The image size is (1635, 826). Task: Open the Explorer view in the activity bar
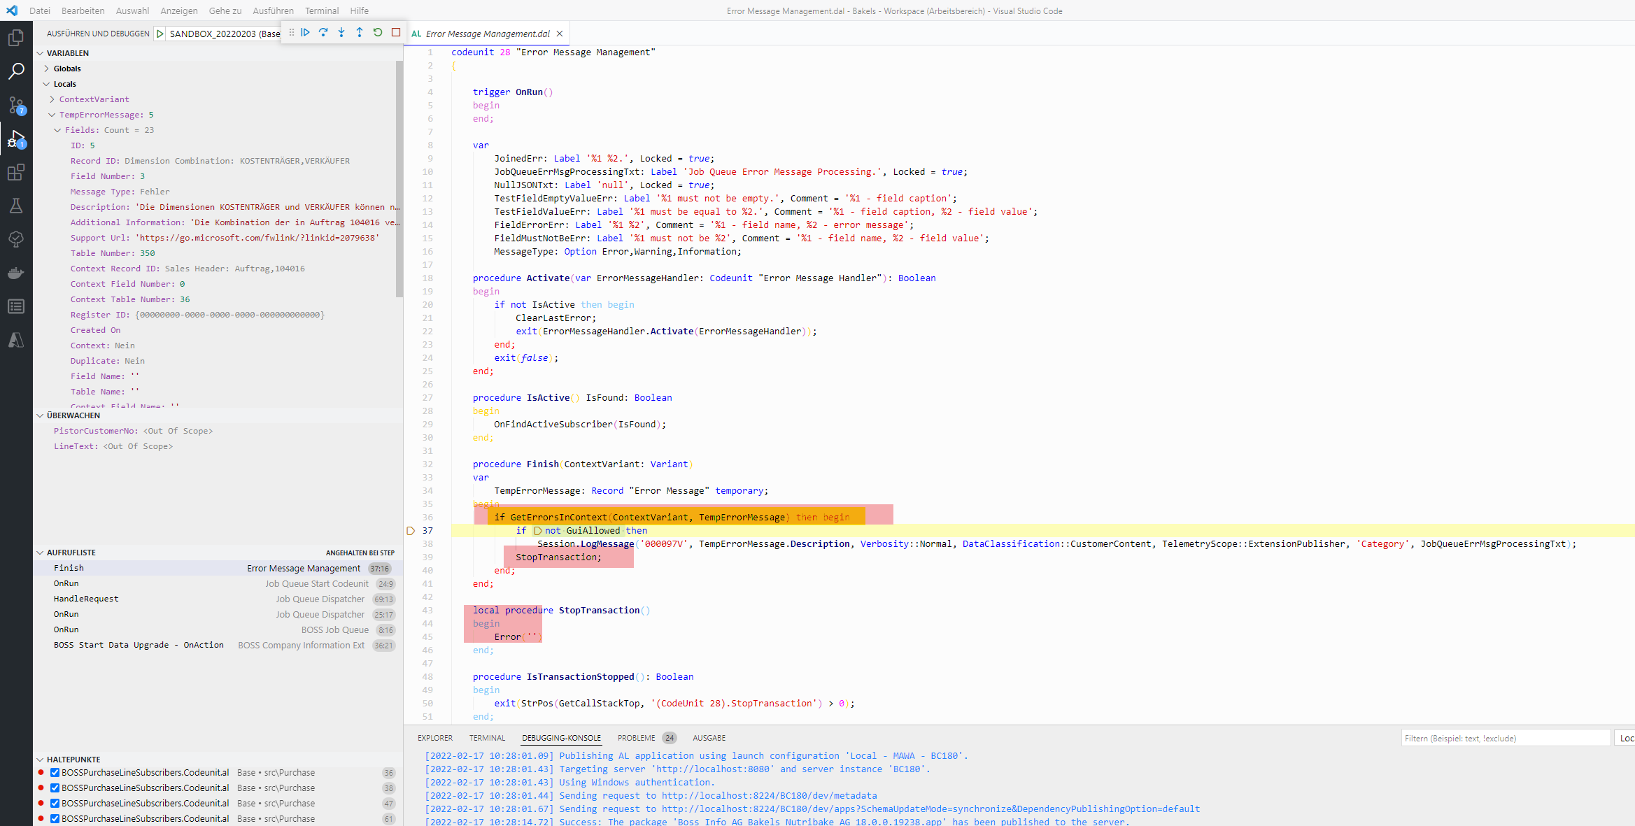coord(16,38)
